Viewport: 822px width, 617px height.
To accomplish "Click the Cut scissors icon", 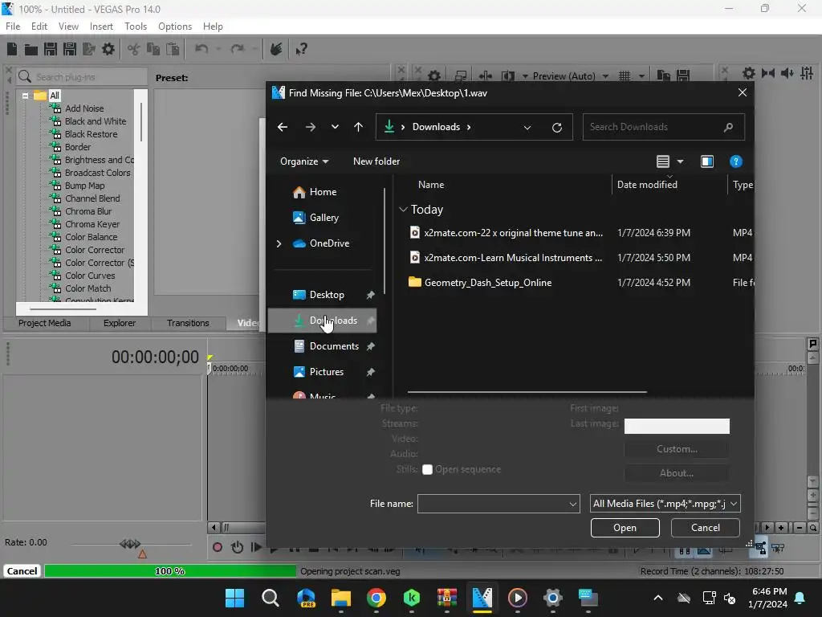I will (x=134, y=49).
